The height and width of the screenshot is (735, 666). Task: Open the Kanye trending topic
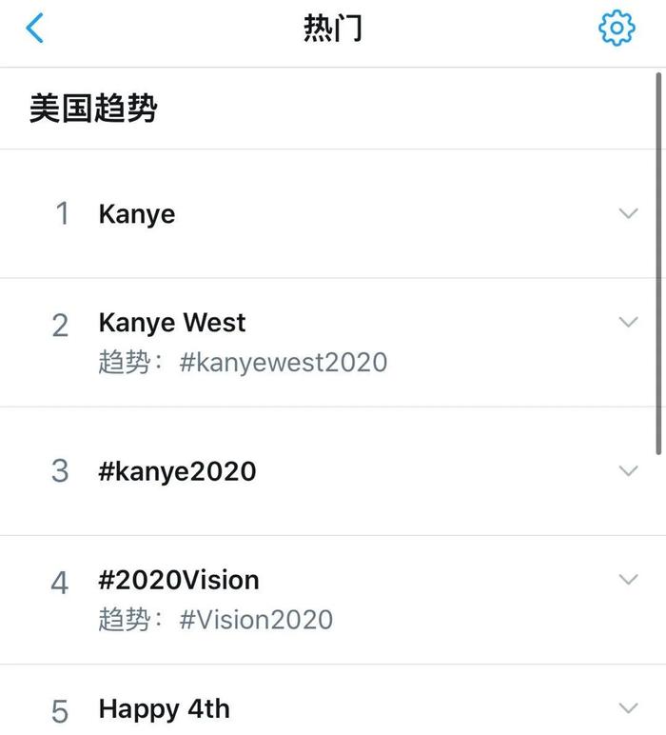[x=137, y=214]
